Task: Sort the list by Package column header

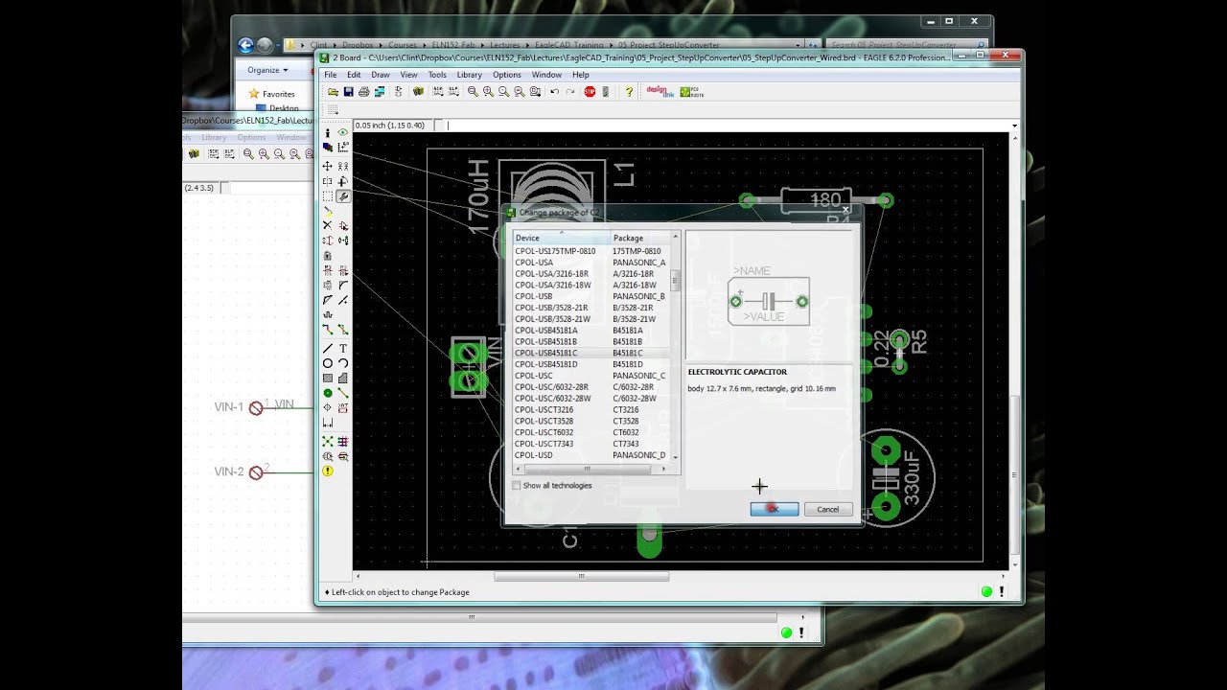Action: [640, 238]
